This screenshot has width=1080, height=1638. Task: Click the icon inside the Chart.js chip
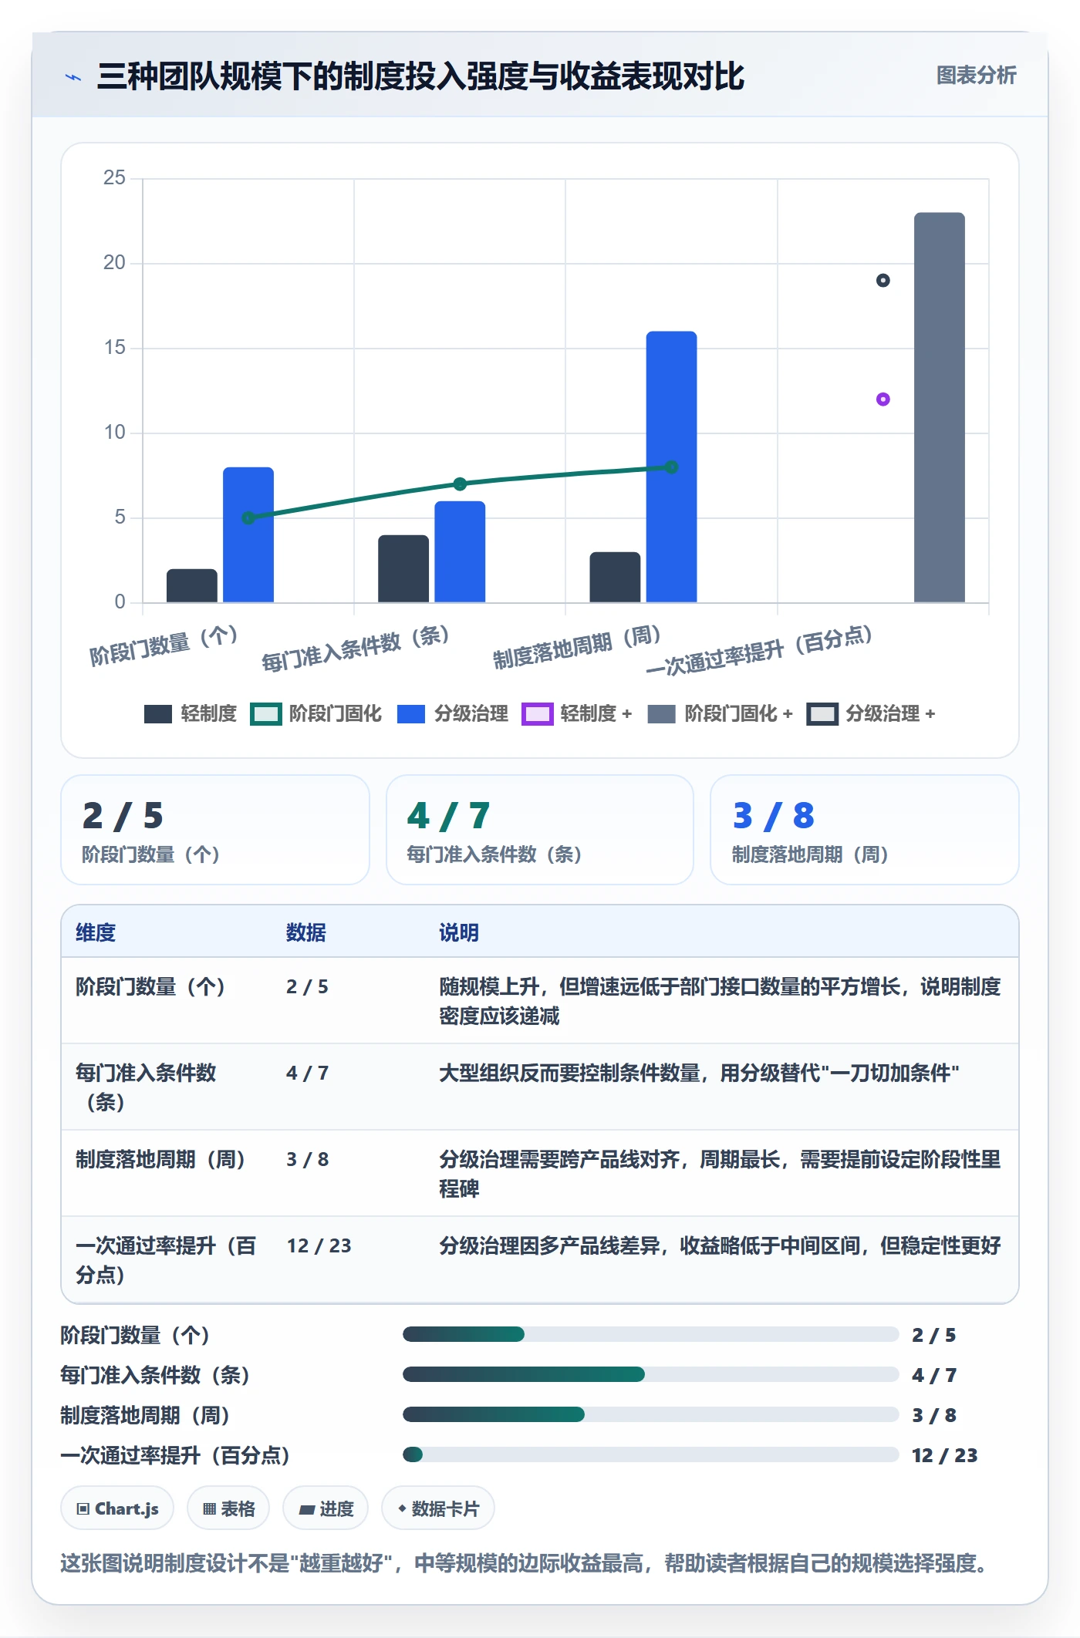click(83, 1508)
